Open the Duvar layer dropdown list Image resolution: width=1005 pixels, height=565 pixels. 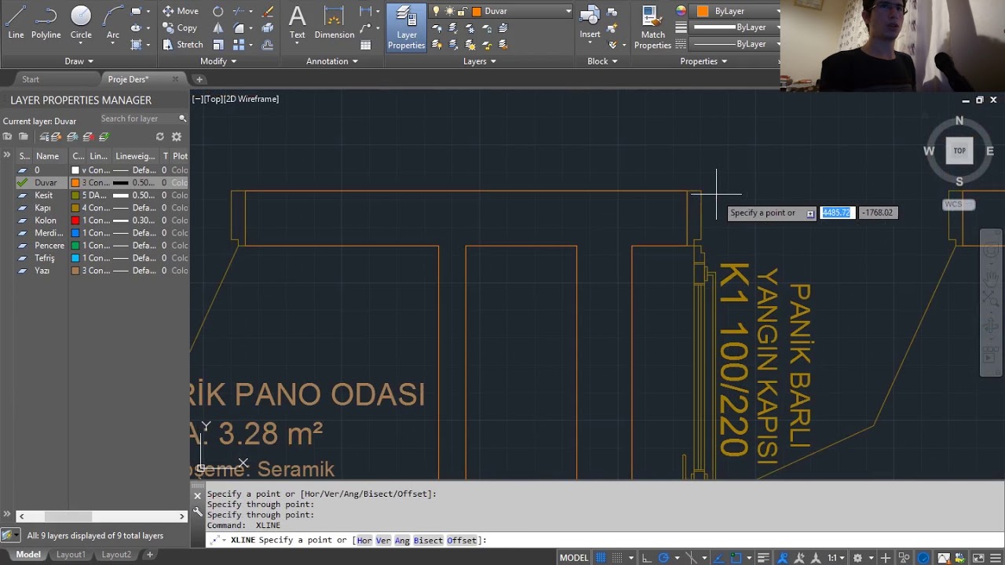pyautogui.click(x=568, y=11)
